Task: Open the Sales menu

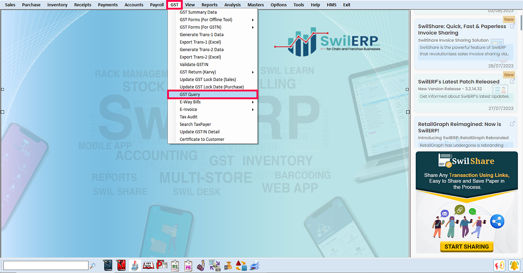Action: tap(10, 5)
